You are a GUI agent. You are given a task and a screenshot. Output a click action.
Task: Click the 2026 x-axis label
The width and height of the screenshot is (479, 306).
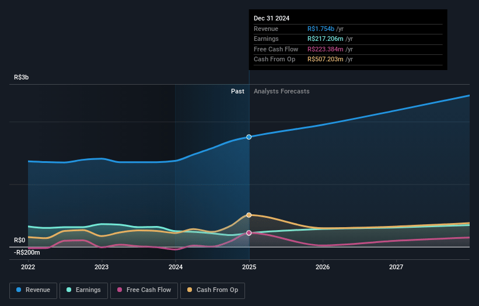click(x=323, y=267)
